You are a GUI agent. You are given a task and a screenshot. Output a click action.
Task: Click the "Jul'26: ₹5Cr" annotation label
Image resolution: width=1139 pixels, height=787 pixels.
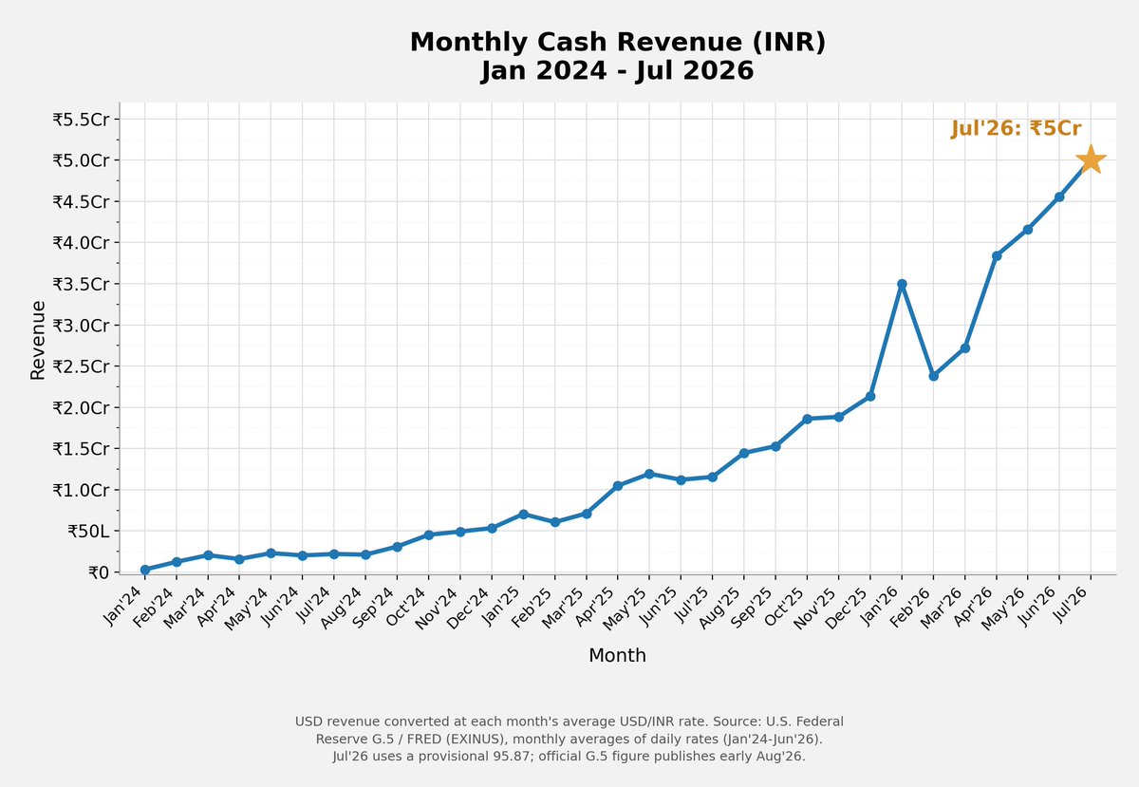[x=1016, y=128]
